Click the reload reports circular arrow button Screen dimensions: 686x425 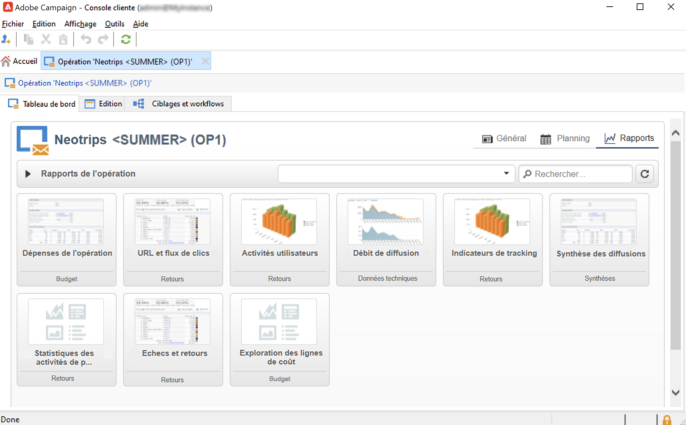pos(645,174)
